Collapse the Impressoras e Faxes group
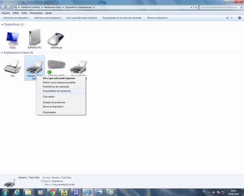This screenshot has width=244, height=196. click(x=2, y=53)
